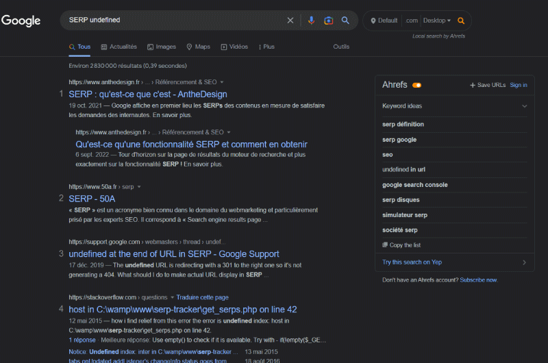Open the arrow on Try this search on Yep
Viewport: 548px width, 363px height.
point(524,262)
